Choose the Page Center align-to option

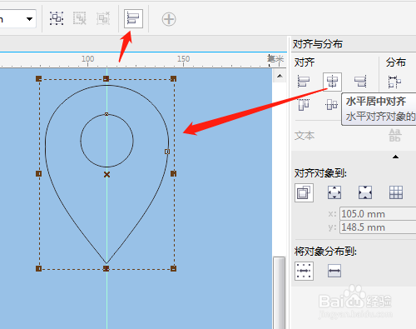coord(365,192)
